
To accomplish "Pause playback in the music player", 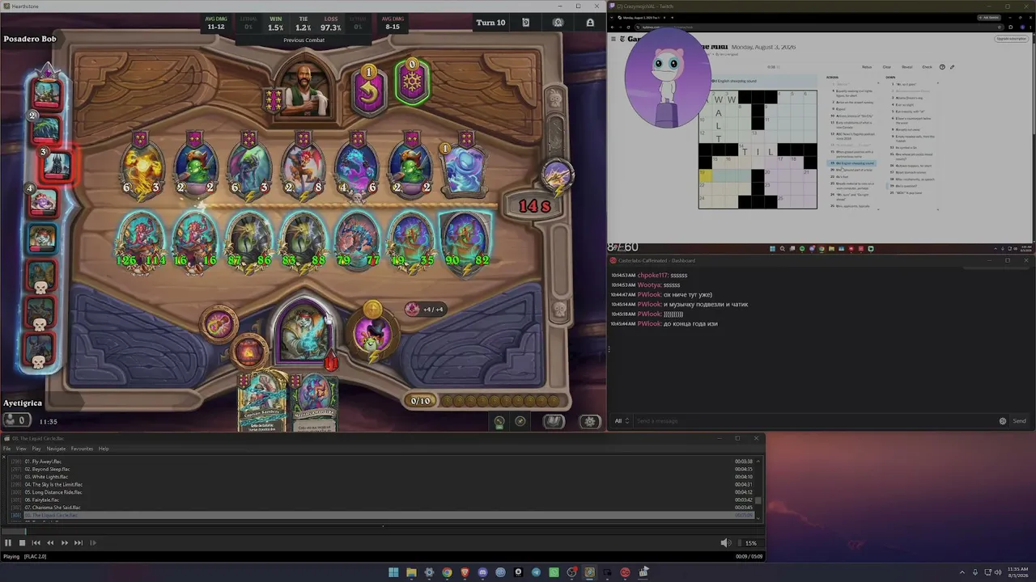I will 8,543.
